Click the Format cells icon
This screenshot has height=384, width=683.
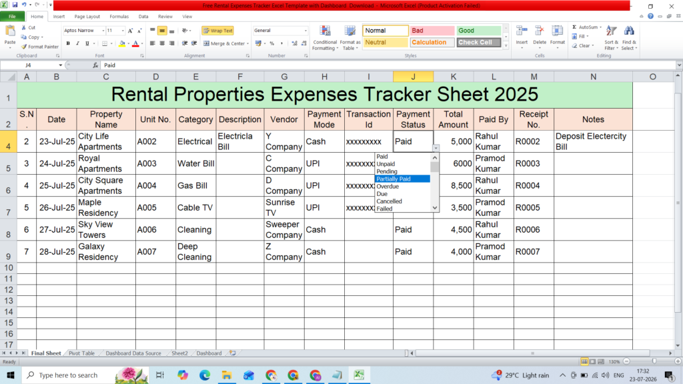coord(557,31)
